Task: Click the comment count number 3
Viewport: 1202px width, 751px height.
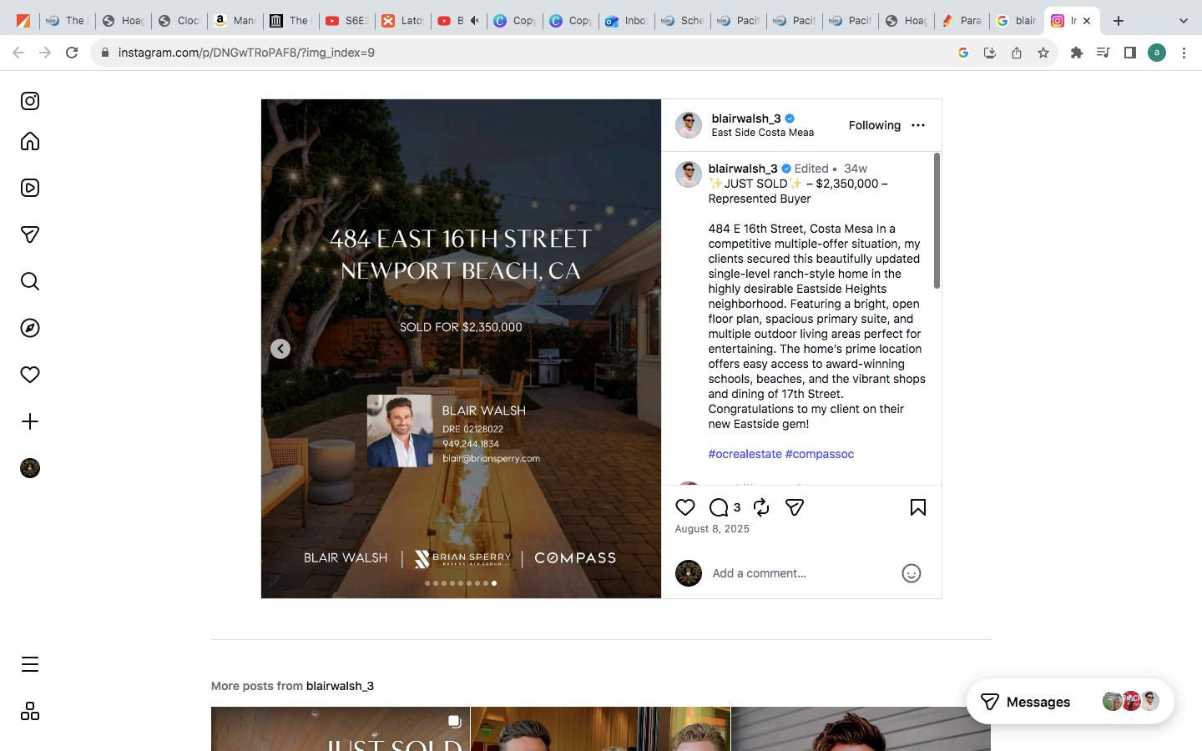Action: tap(737, 507)
